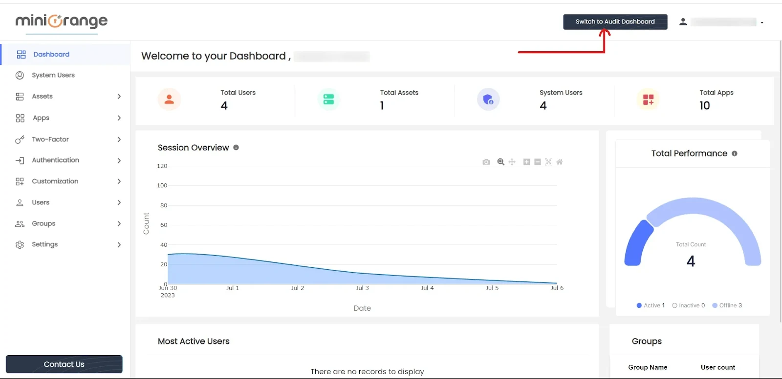Expand the Authentication submenu chevron
The height and width of the screenshot is (379, 782).
point(119,160)
